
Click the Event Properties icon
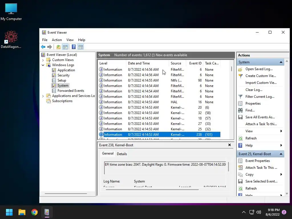240,161
